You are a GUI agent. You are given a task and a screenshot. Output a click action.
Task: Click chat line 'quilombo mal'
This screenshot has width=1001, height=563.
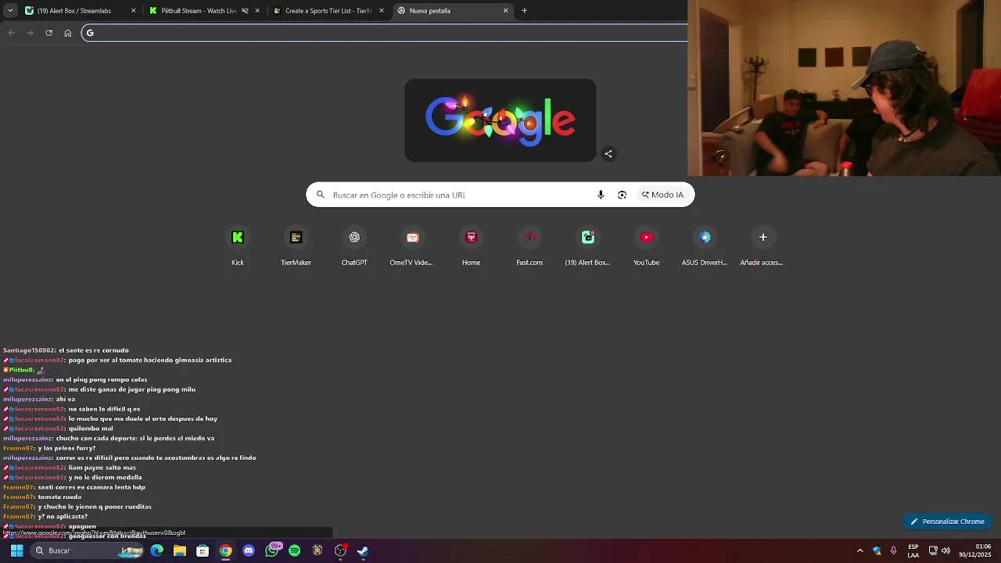click(x=91, y=429)
